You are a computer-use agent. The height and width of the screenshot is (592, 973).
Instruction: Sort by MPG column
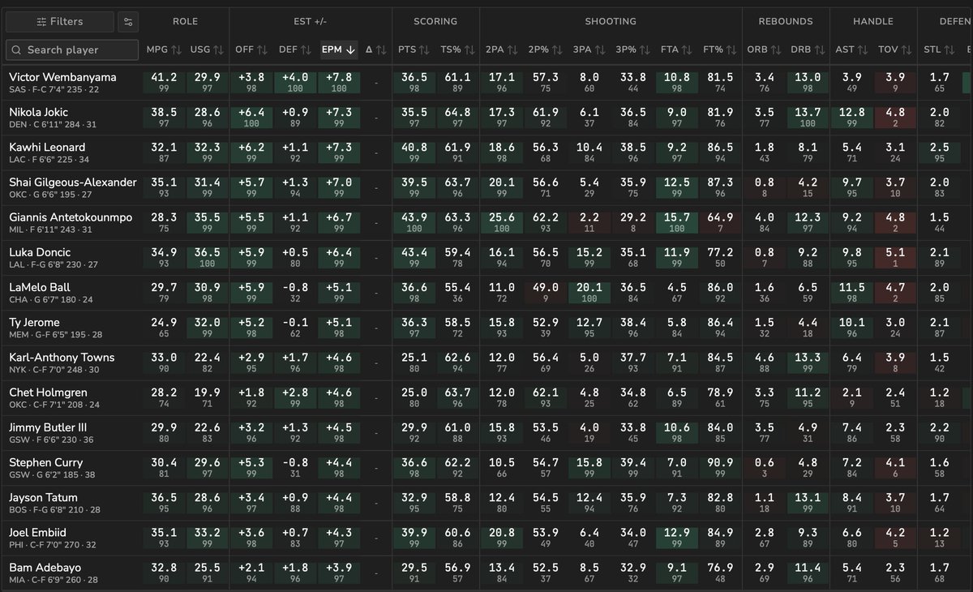pos(164,49)
